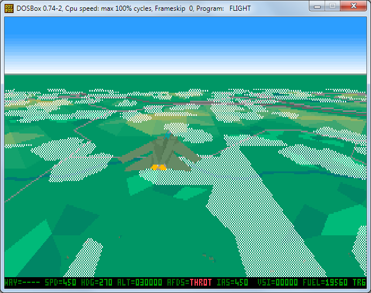371x293 pixels.
Task: Click the TRG indicator at status bar end
Action: tap(359, 282)
